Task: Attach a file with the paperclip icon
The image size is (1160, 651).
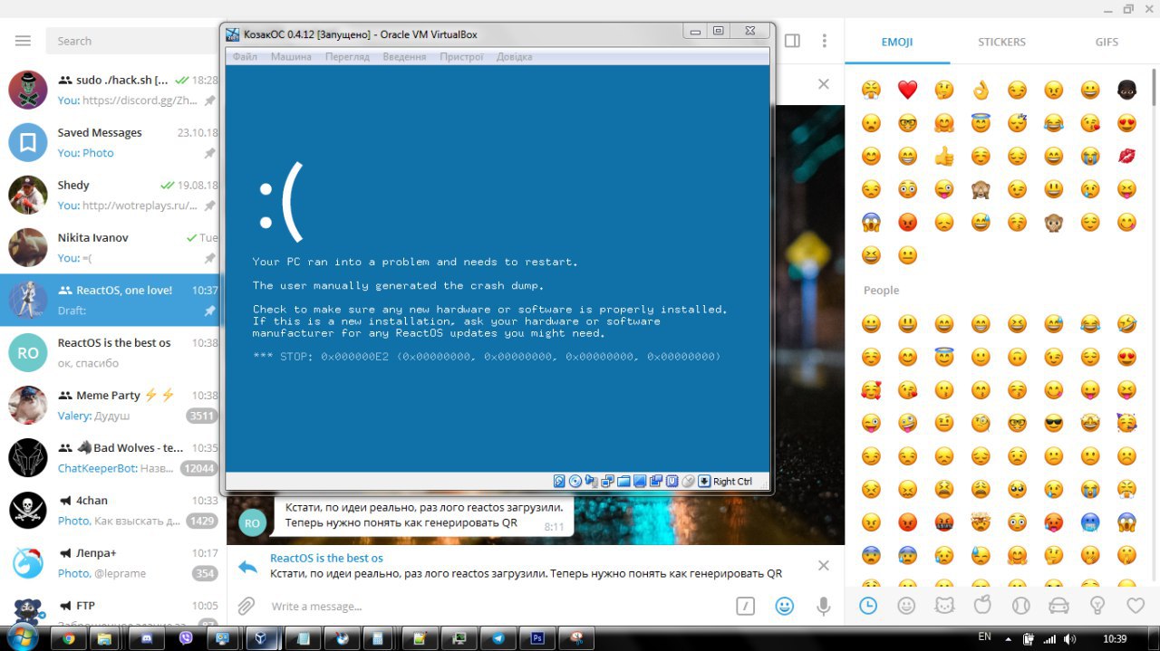Action: pyautogui.click(x=246, y=606)
